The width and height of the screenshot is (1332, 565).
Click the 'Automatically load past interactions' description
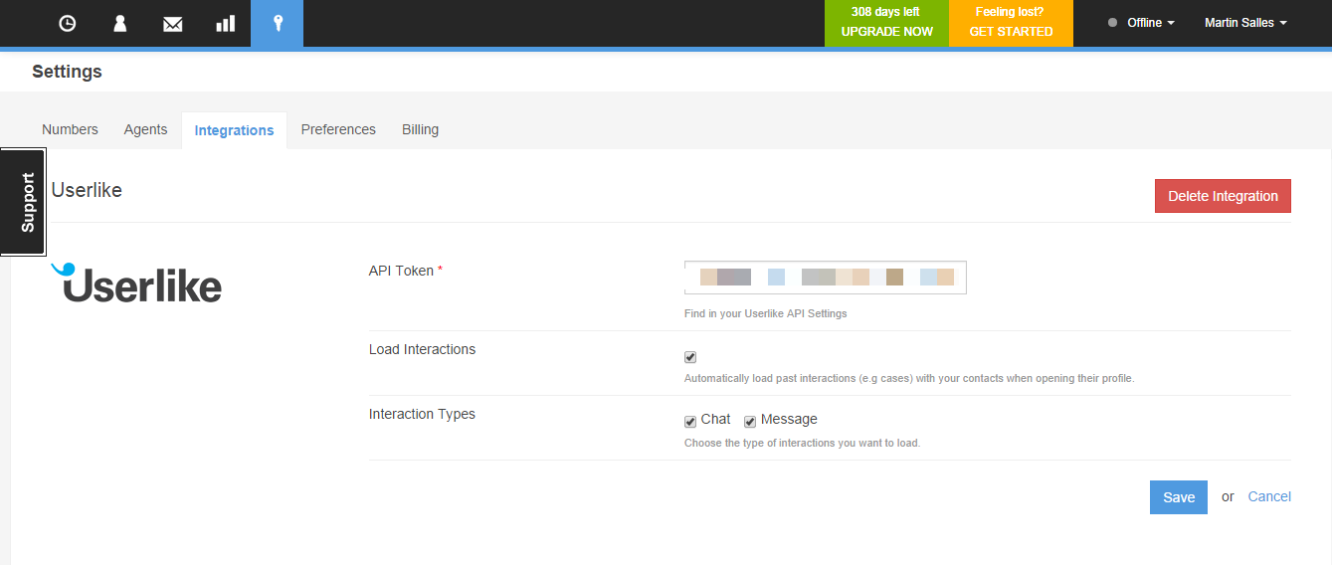[909, 378]
